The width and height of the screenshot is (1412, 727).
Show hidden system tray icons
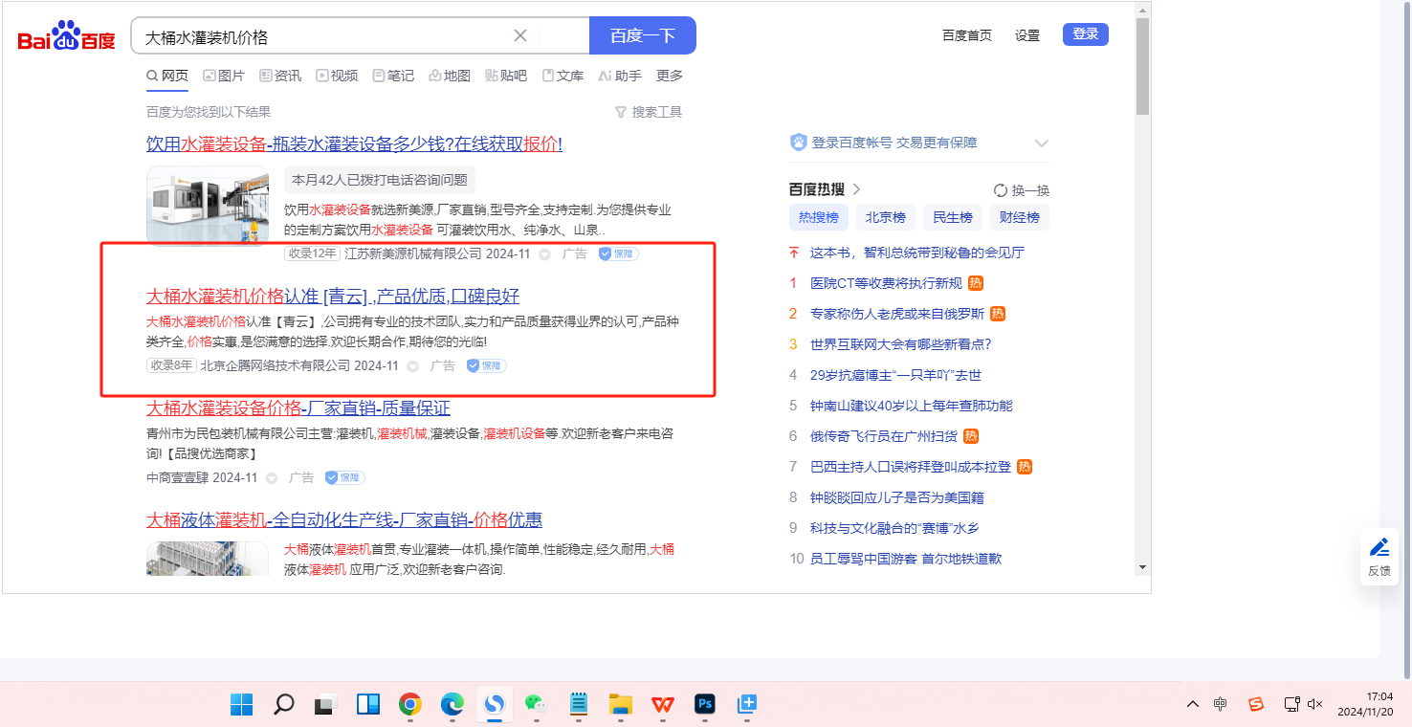click(x=1192, y=705)
